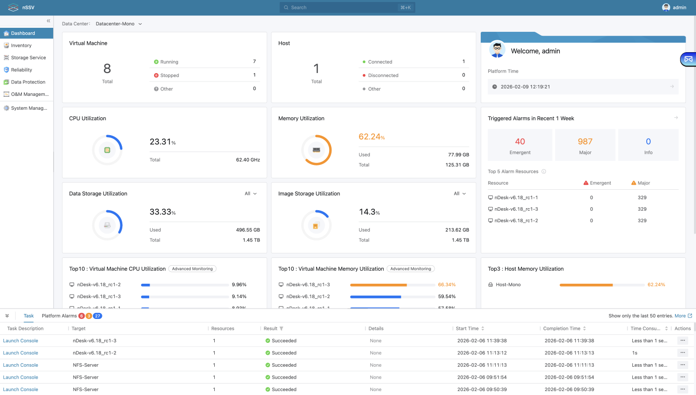The image size is (696, 395).
Task: Open Inventory in the sidebar menu
Action: point(21,46)
